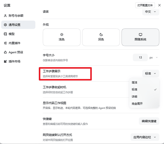
Task: Collapse the 标准 work-step display dropdown
Action: (151, 73)
